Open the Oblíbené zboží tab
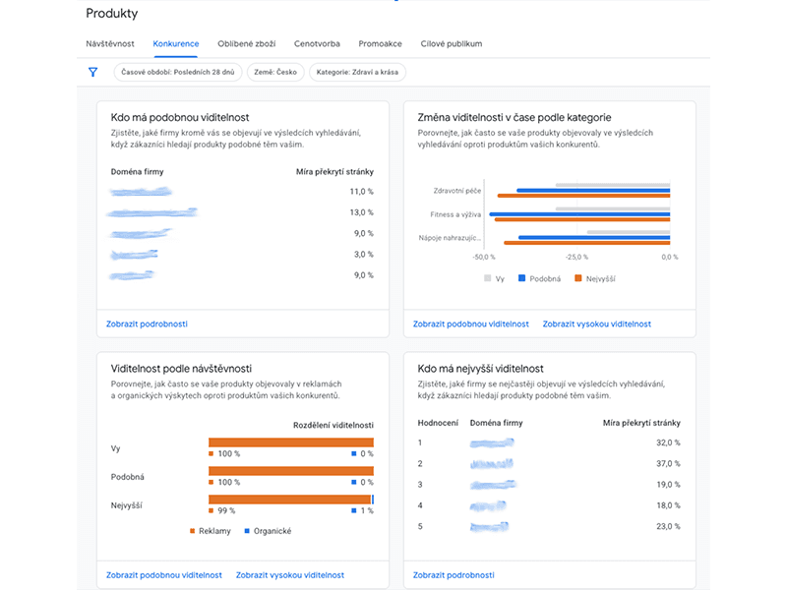Viewport: 787px width, 590px height. (247, 43)
